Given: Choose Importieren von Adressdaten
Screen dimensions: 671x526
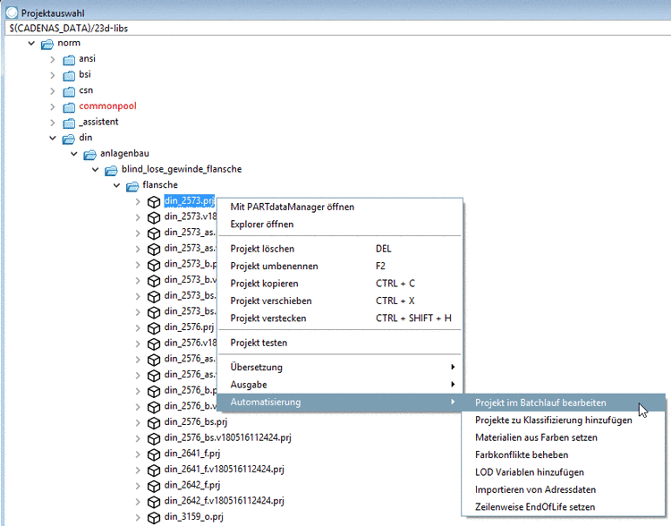Looking at the screenshot, I should click(x=564, y=489).
